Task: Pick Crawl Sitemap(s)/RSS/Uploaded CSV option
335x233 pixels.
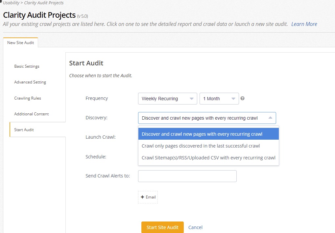Action: (x=208, y=158)
